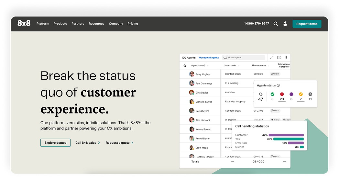This screenshot has width=339, height=179.
Task: Click Gina Davies's avatar
Action: tap(191, 93)
